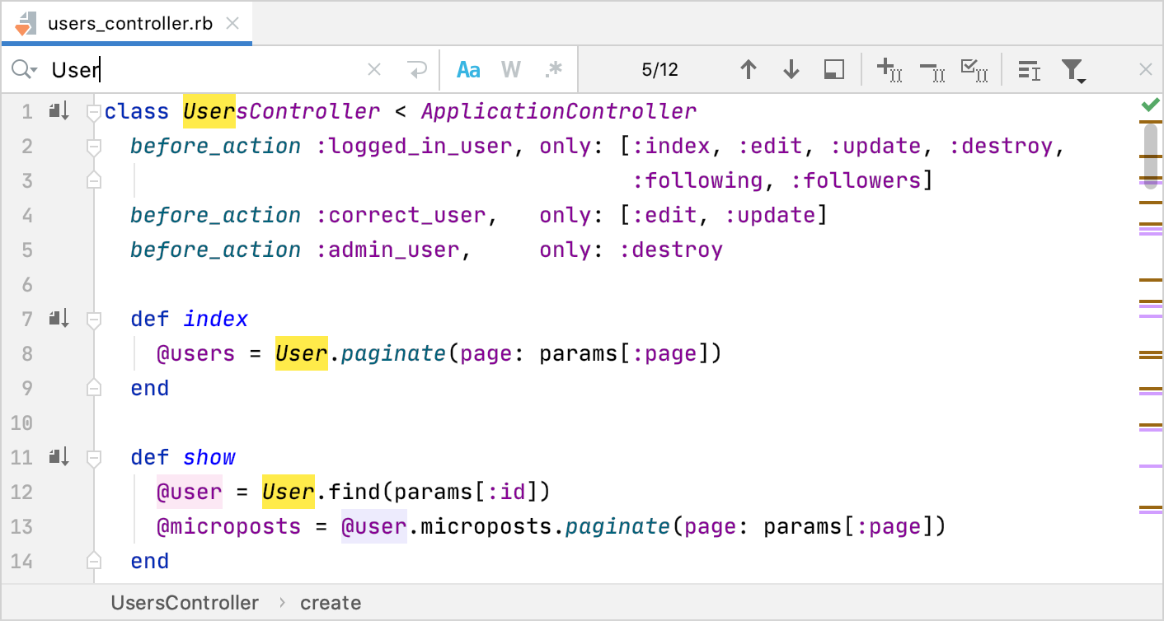The height and width of the screenshot is (621, 1164).
Task: Collapse the UsersController class fold on line 1
Action: (x=93, y=112)
